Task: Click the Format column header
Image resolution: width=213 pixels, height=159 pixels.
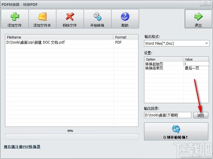Action: 126,37
